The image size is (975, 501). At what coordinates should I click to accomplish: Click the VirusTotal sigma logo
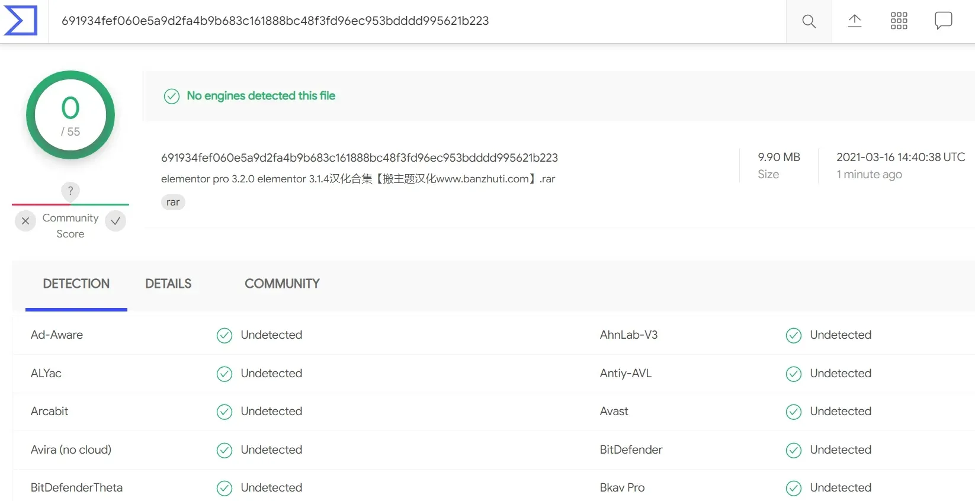click(21, 21)
